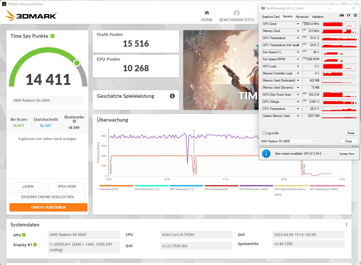Screen dimensions: 361x265
Task: Take a screenshot with GPU-Z camera icon
Action: pyautogui.click(x=342, y=15)
